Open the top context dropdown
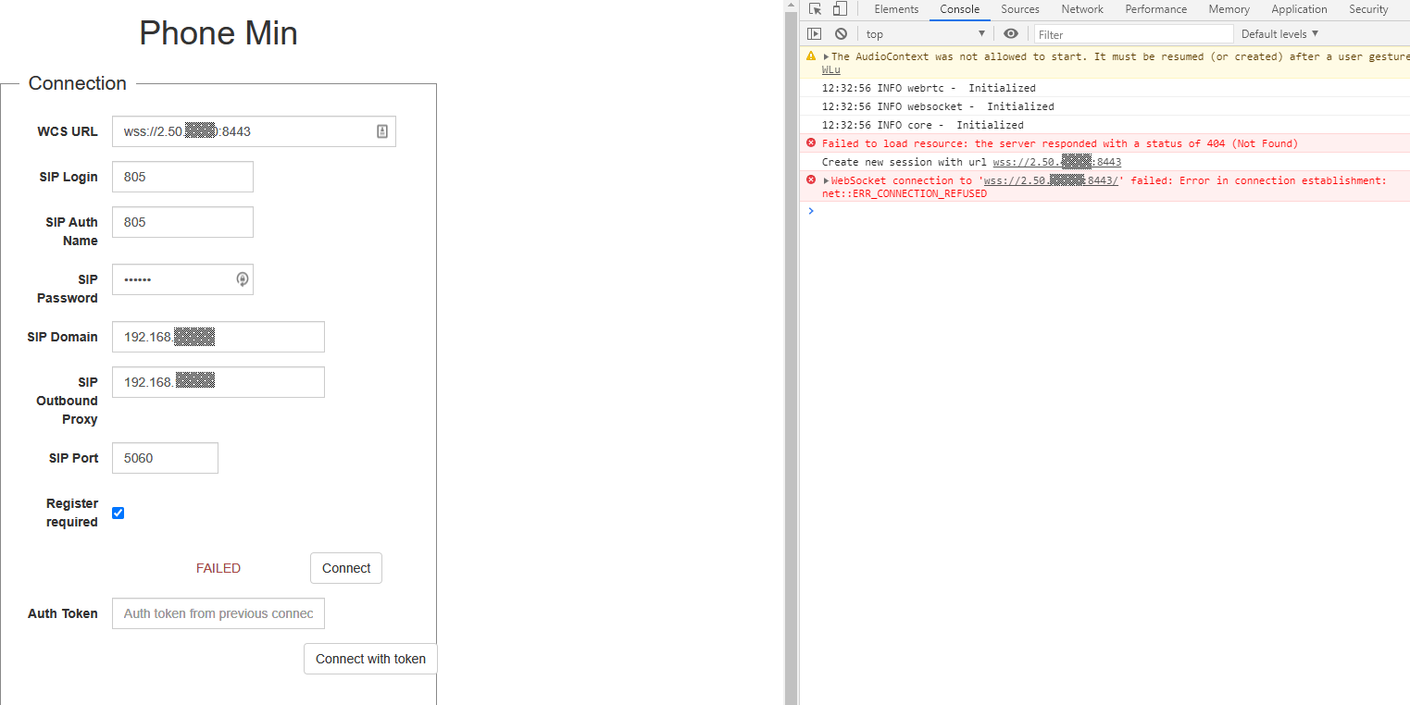The height and width of the screenshot is (705, 1410). [x=925, y=34]
